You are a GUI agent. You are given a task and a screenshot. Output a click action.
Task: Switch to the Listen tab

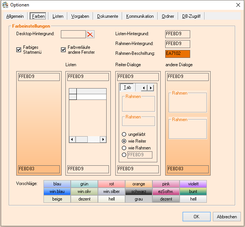coord(58,16)
